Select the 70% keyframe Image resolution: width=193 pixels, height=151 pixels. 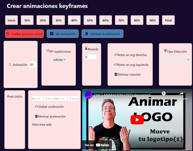tap(121, 20)
